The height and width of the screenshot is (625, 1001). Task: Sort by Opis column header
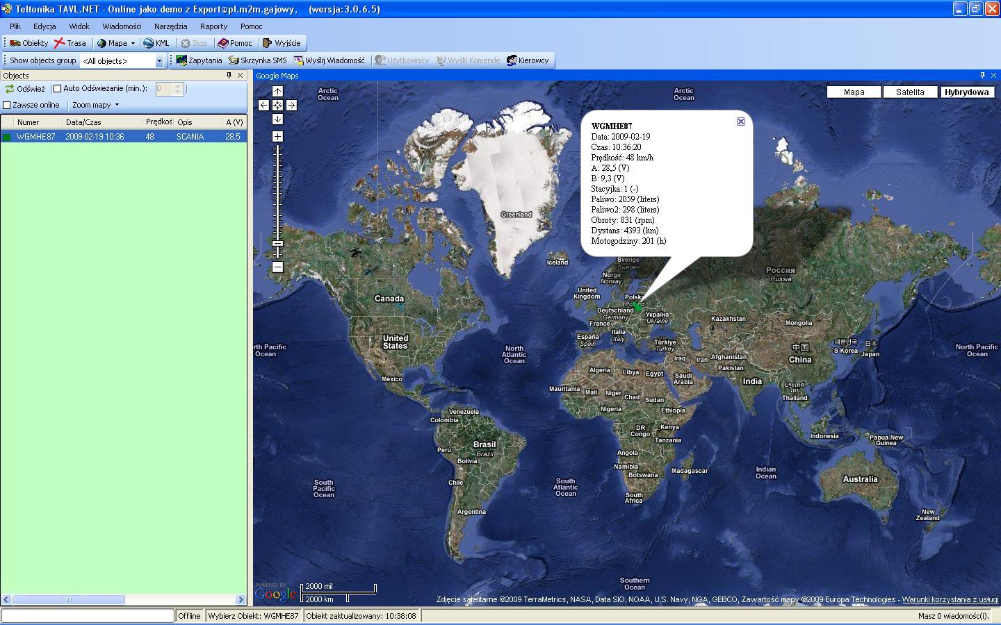(x=198, y=122)
